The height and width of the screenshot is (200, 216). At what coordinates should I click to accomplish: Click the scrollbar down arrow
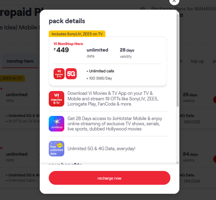[178, 163]
